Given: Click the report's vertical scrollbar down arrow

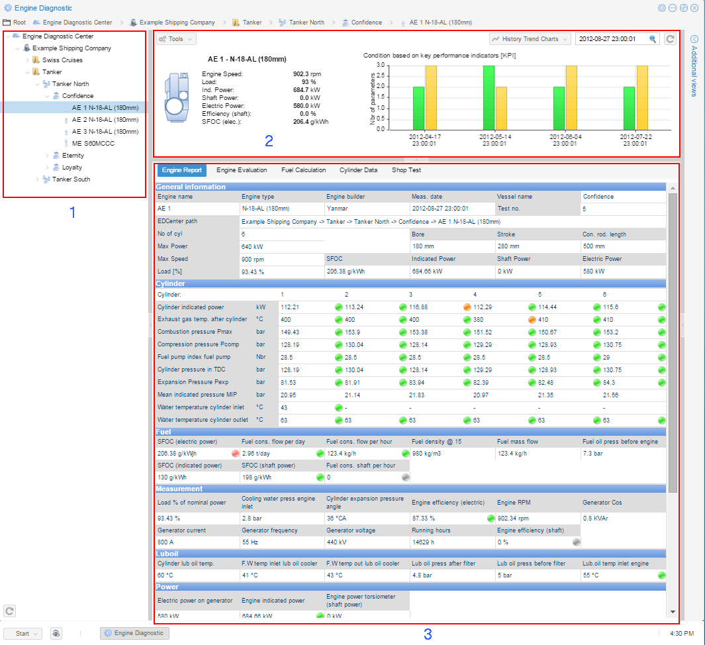Looking at the screenshot, I should [x=673, y=611].
